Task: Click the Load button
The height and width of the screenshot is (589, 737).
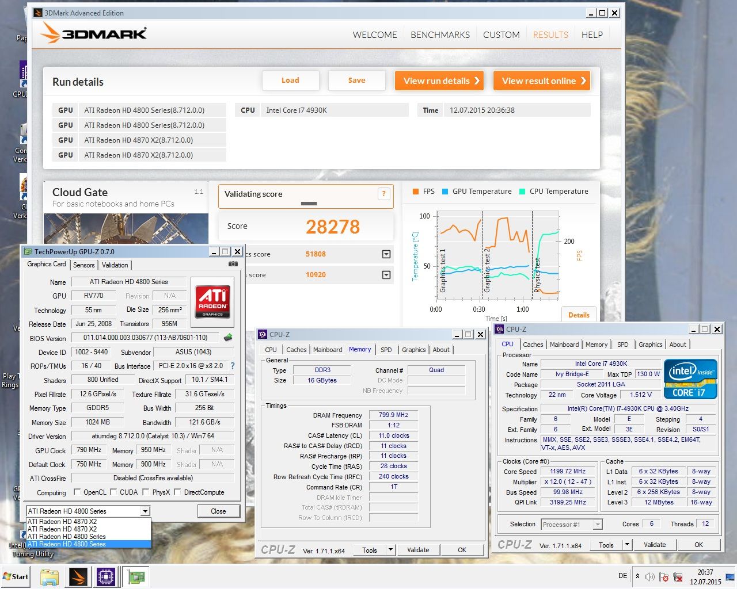Action: [x=290, y=81]
